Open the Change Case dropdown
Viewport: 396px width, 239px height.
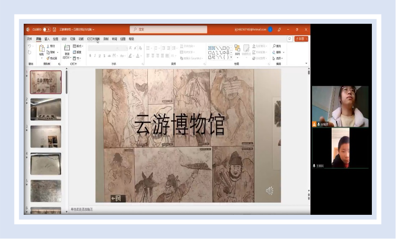[x=122, y=56]
